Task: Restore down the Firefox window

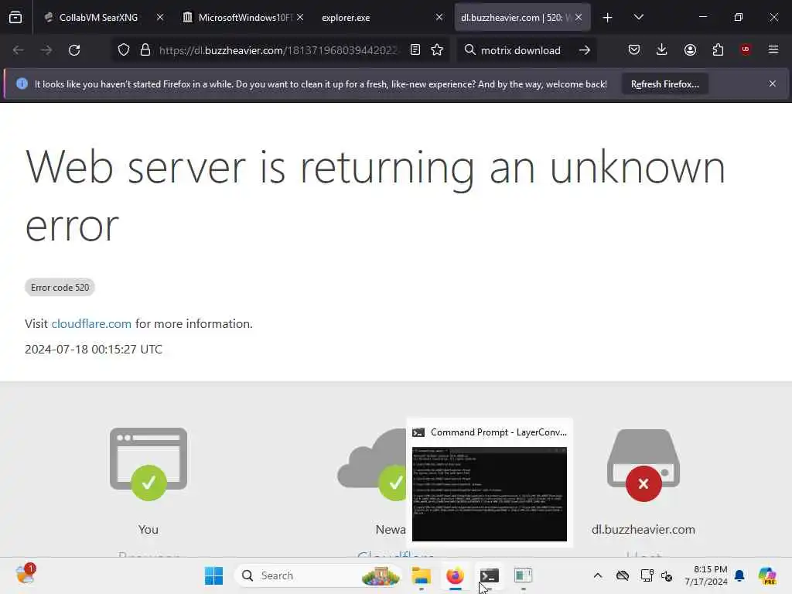Action: [739, 17]
